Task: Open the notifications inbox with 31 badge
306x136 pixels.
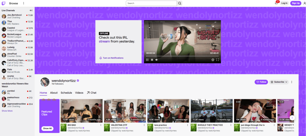Action: pyautogui.click(x=276, y=3)
